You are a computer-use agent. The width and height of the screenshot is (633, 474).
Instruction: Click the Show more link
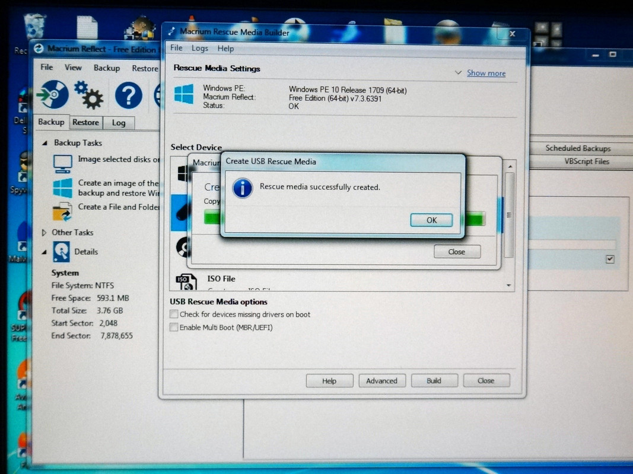point(486,73)
